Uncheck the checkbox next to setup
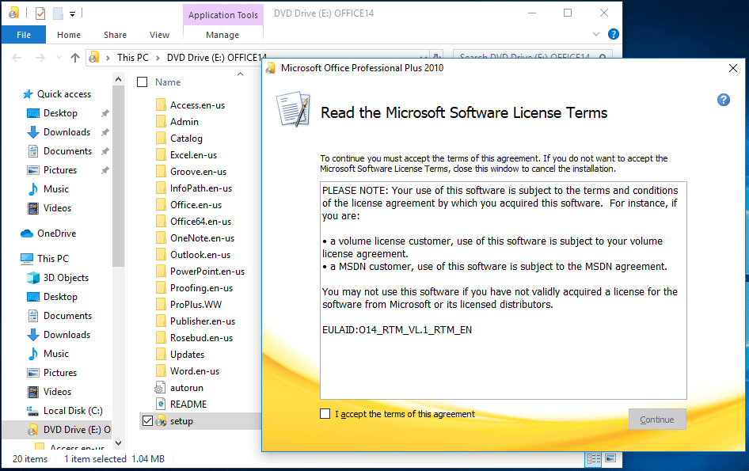The width and height of the screenshot is (749, 471). (x=149, y=420)
